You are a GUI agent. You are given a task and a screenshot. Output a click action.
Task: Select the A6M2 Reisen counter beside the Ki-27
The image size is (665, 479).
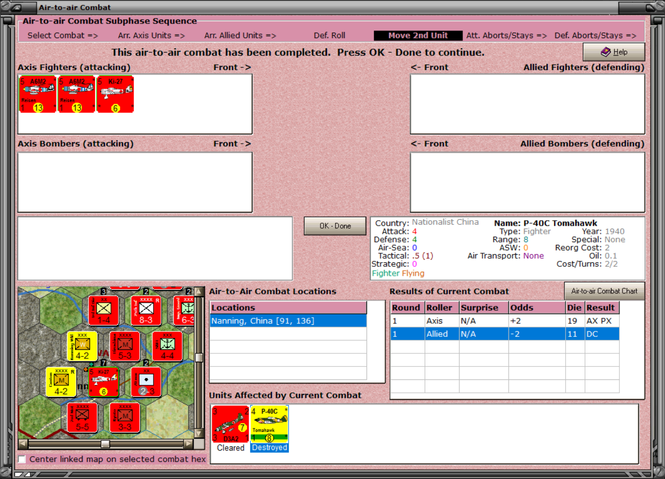(76, 94)
